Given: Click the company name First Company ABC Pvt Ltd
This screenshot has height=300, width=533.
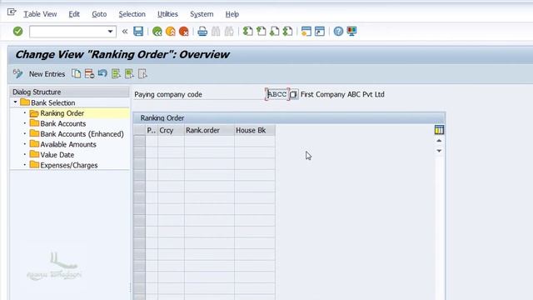Looking at the screenshot, I should click(x=342, y=94).
